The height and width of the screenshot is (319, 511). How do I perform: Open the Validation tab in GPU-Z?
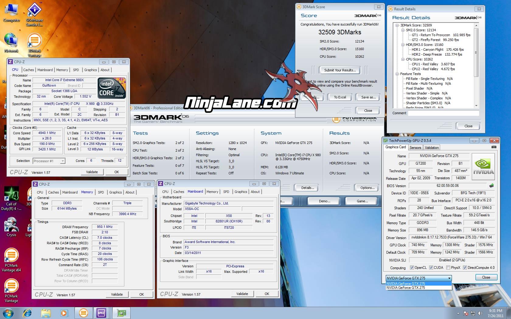coord(432,148)
